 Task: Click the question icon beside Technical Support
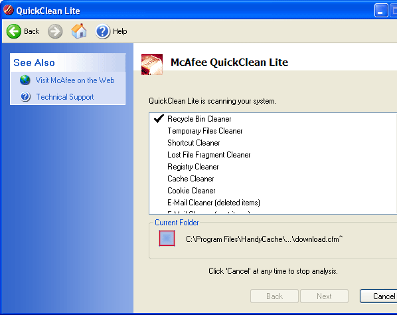(25, 97)
